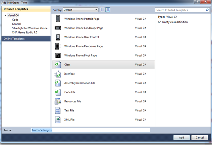Pick the Windows Phone Panorama Page icon
The width and height of the screenshot is (212, 145).
pyautogui.click(x=58, y=46)
